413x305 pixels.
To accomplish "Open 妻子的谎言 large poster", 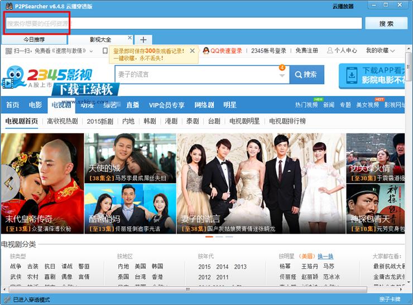I will coord(261,183).
